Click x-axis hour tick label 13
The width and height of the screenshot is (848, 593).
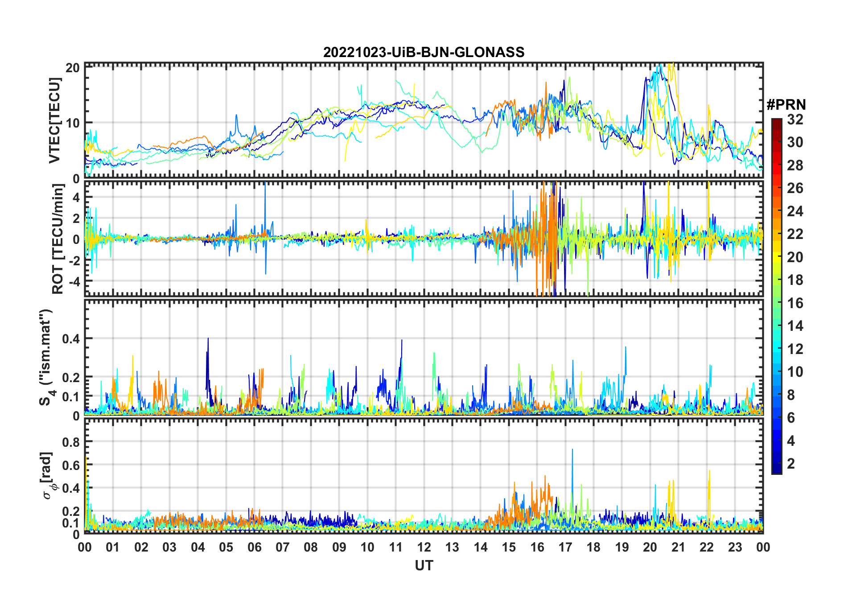[452, 548]
